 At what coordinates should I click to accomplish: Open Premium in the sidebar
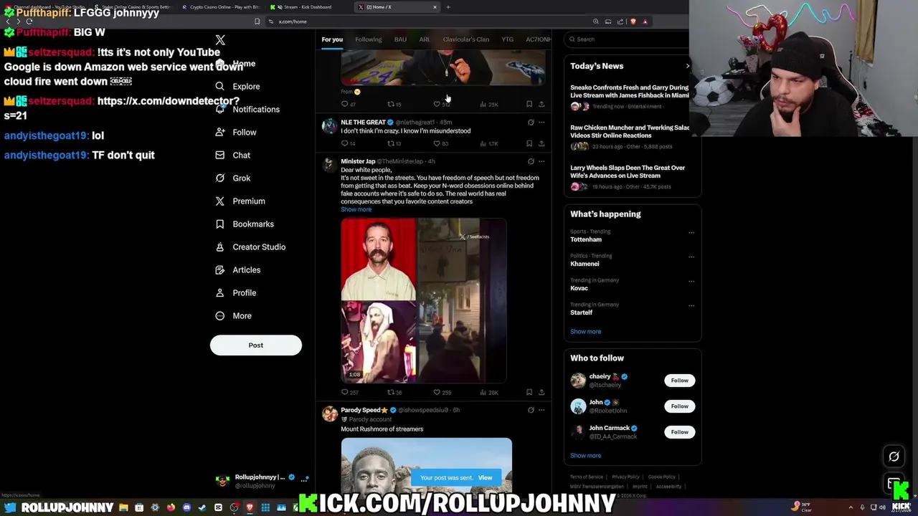pyautogui.click(x=240, y=201)
